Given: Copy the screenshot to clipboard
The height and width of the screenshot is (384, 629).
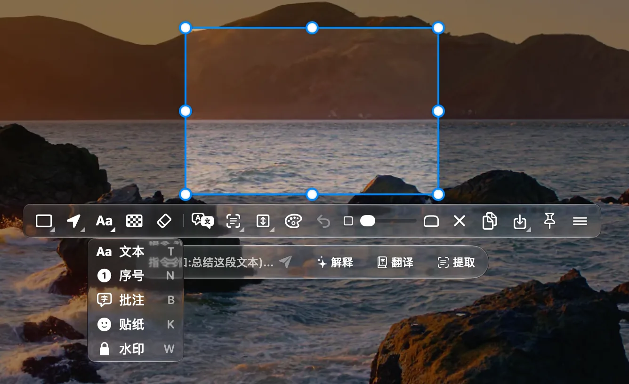Looking at the screenshot, I should (x=490, y=221).
